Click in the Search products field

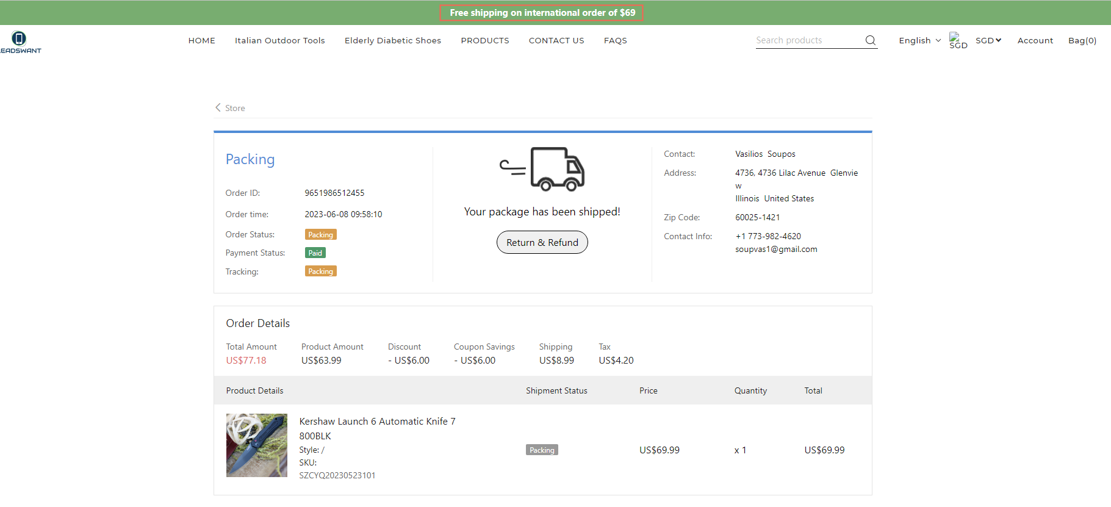coord(807,40)
